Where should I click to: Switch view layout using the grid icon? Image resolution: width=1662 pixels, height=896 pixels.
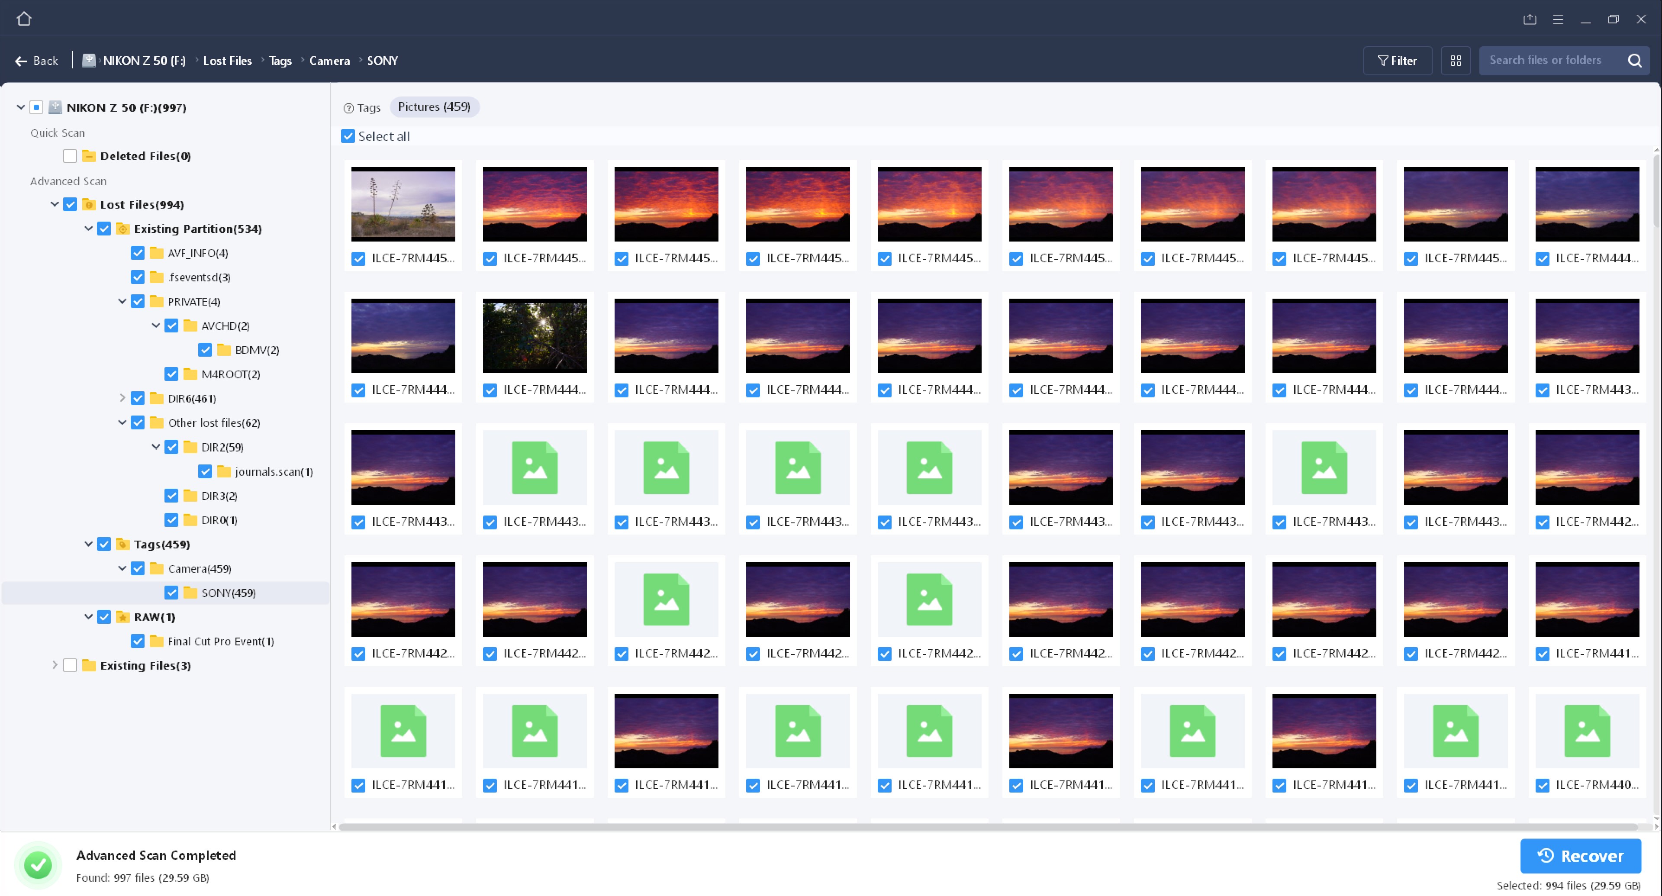[1456, 60]
